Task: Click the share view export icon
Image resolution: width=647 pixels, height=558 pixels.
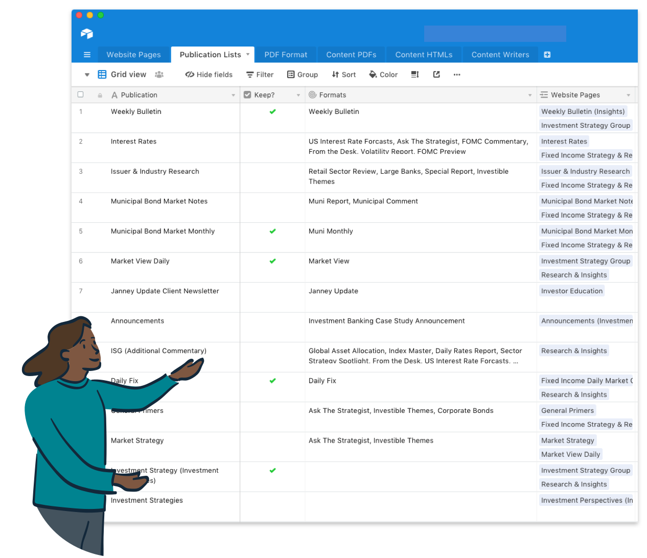Action: (x=436, y=75)
